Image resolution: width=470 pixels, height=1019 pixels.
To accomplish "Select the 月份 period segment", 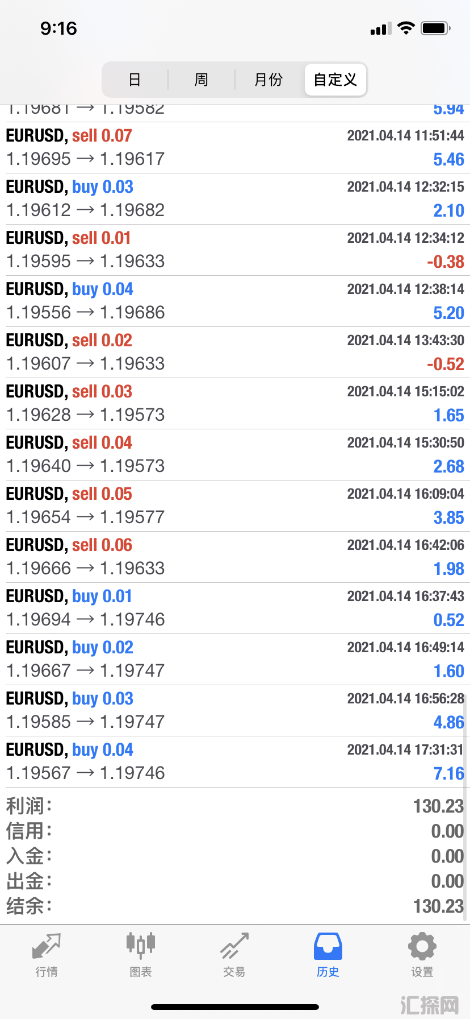I will 268,80.
